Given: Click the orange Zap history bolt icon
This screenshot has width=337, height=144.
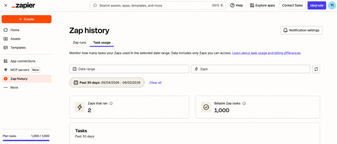Looking at the screenshot, I should (x=6, y=79).
